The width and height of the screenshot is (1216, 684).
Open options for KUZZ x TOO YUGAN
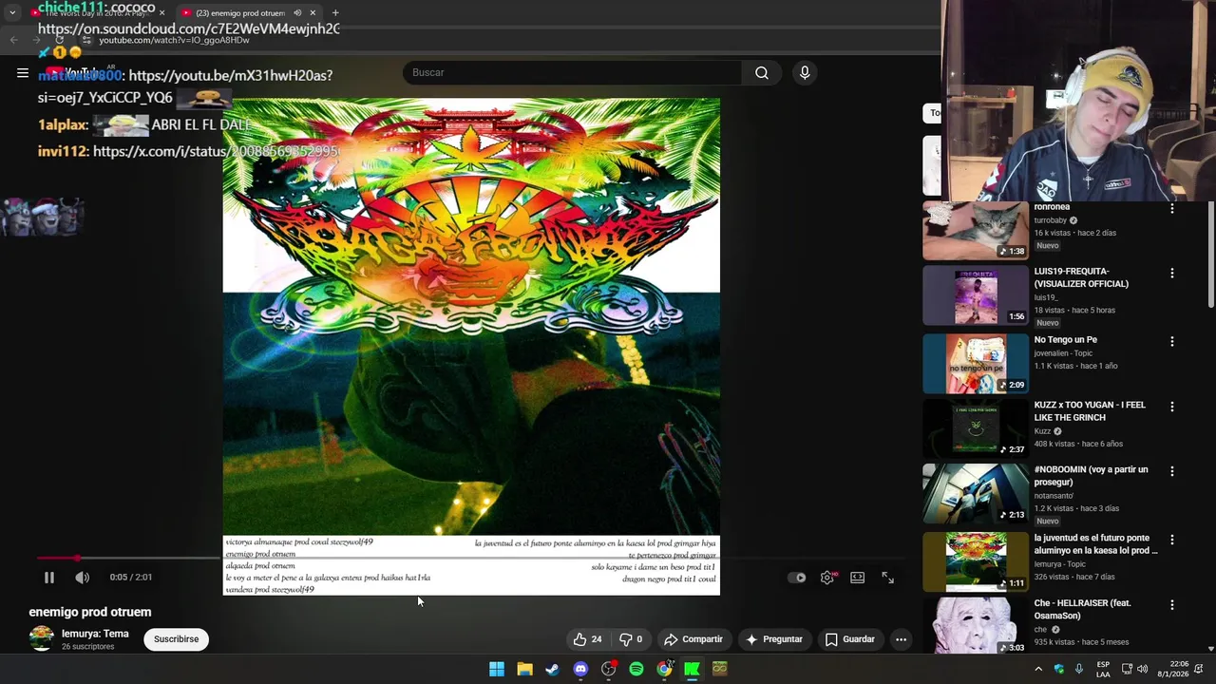1172,407
